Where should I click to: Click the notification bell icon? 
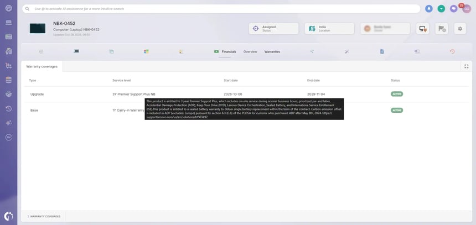click(428, 9)
